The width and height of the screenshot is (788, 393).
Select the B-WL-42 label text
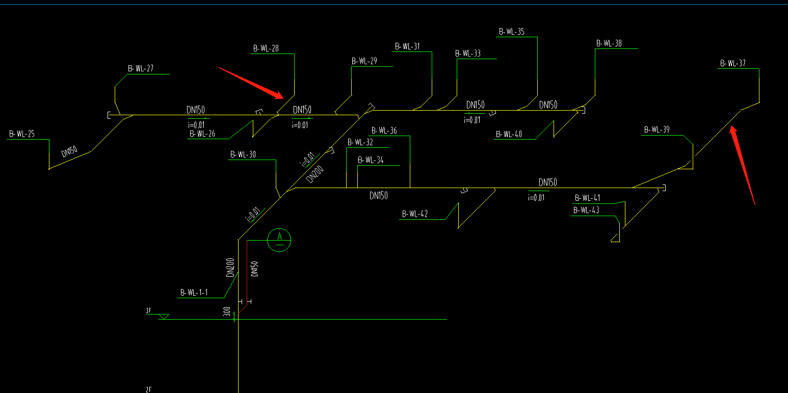pos(415,214)
